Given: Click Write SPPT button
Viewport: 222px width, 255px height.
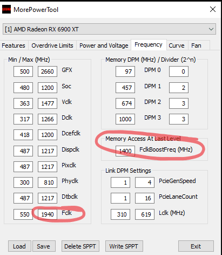Looking at the screenshot, I should (x=124, y=246).
